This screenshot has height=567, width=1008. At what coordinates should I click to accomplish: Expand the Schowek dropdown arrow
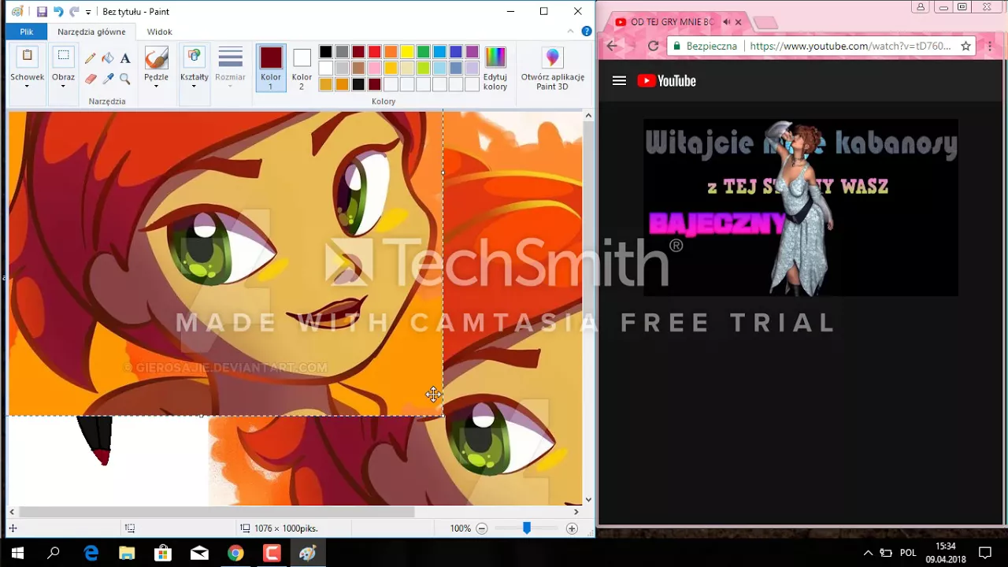[x=27, y=85]
